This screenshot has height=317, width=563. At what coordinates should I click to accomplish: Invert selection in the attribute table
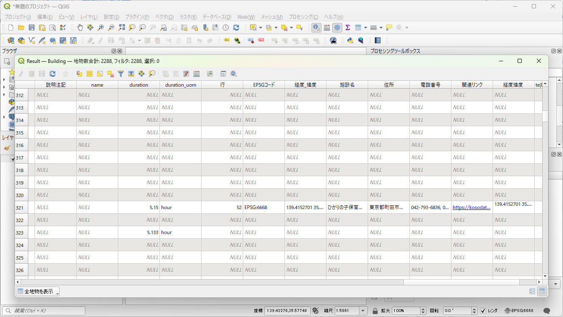(100, 74)
